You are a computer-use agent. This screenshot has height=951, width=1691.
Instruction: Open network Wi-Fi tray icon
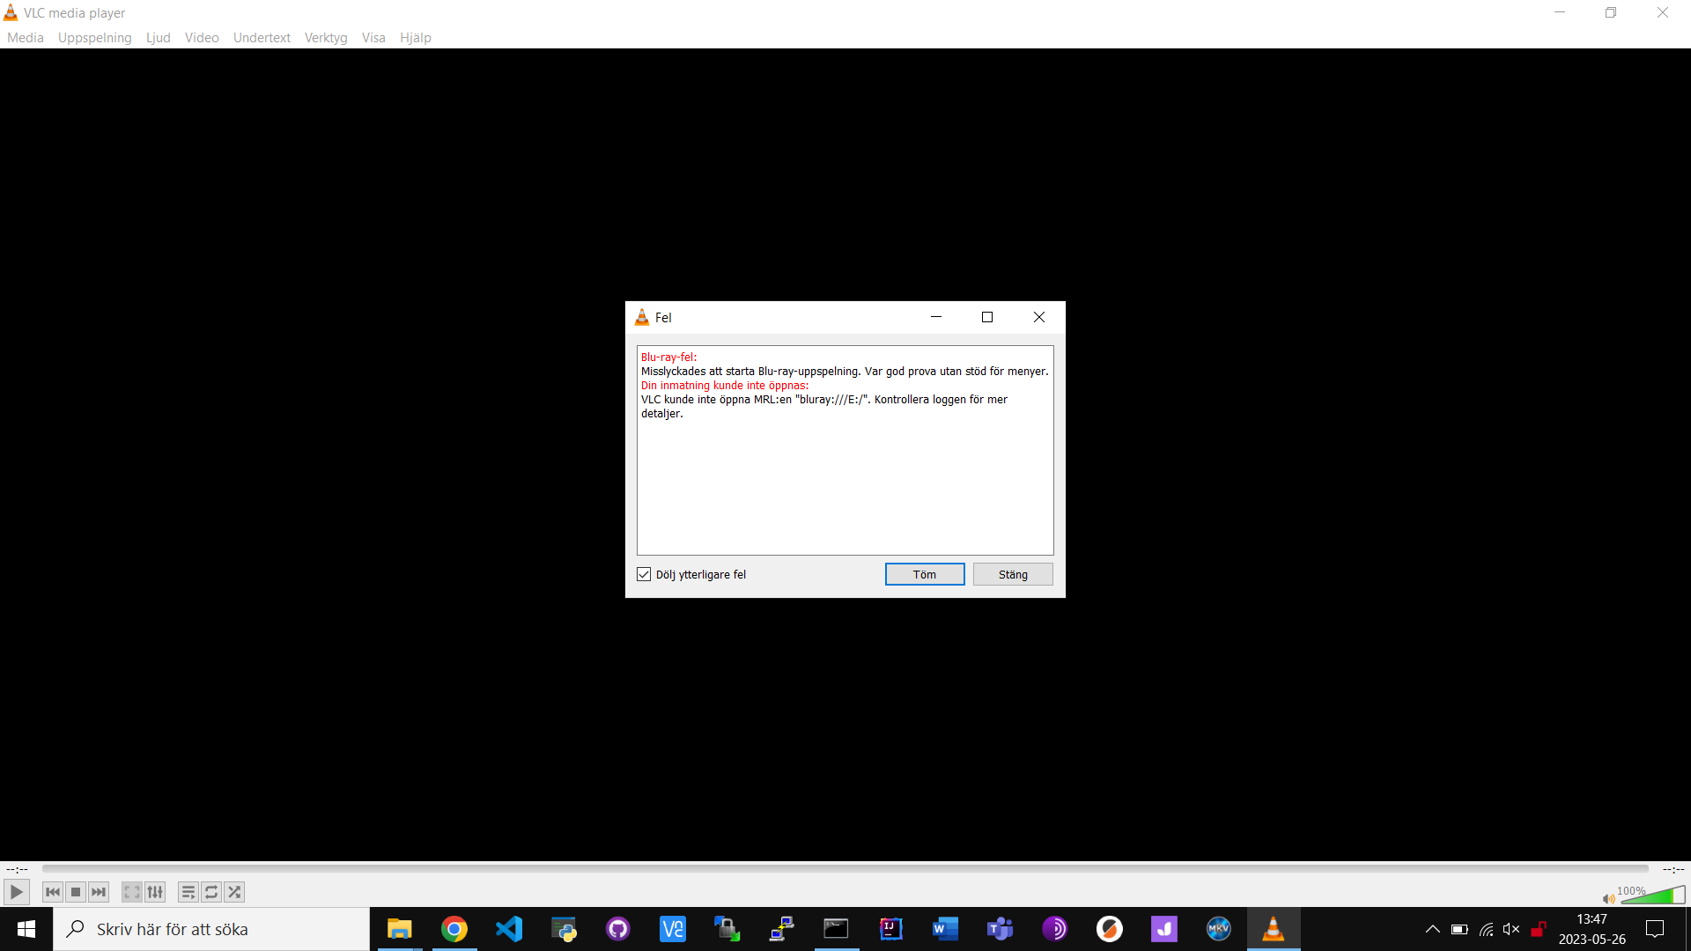tap(1487, 929)
